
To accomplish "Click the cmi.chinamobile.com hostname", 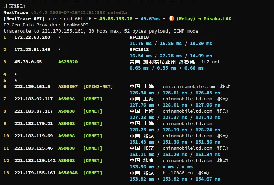I will pyautogui.click(x=189, y=87).
